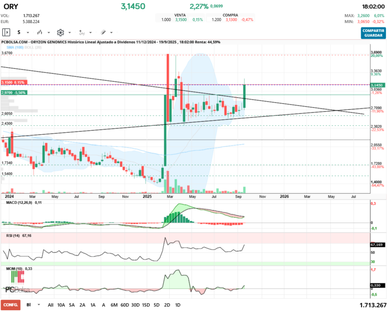Screen dimensions: 391x312
Task: Click the last price 3,1450 in header
Action: pyautogui.click(x=133, y=7)
